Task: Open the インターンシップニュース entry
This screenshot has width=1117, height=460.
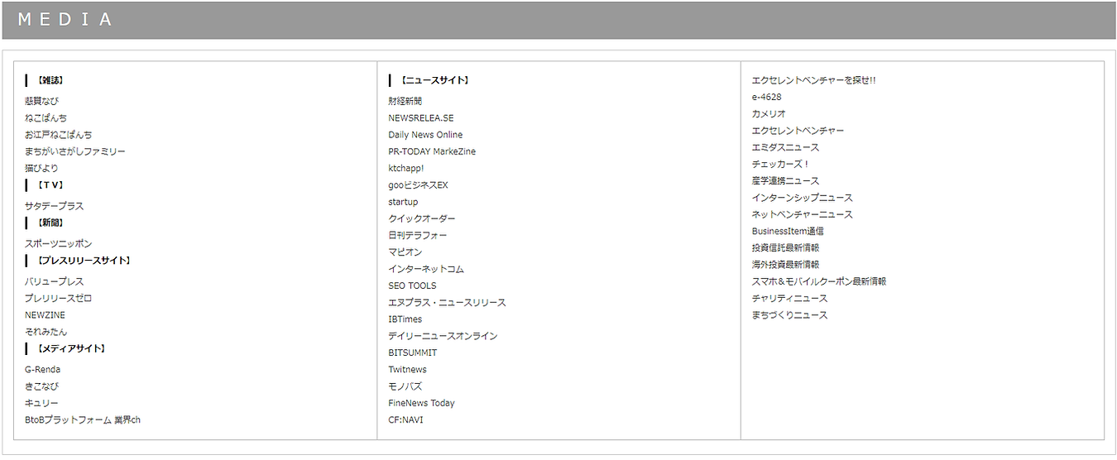Action: [x=802, y=198]
